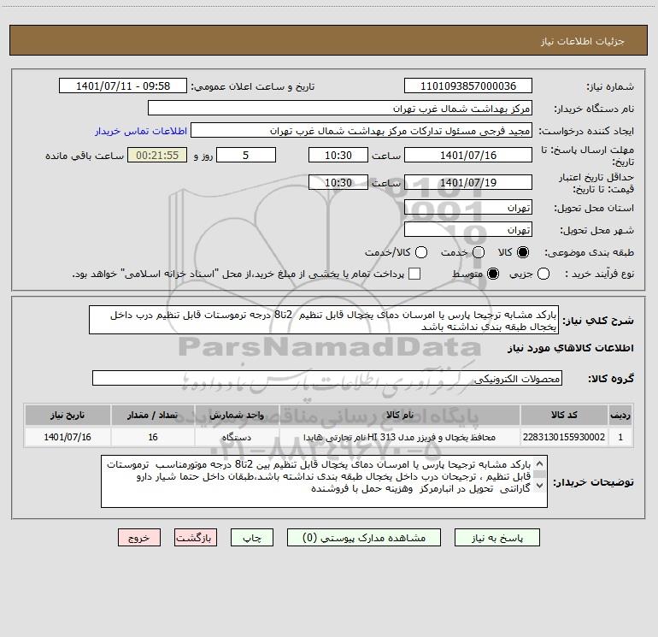Image resolution: width=658 pixels, height=637 pixels.
Task: Click the scroll up arrow in buyer notes
Action: (x=540, y=463)
